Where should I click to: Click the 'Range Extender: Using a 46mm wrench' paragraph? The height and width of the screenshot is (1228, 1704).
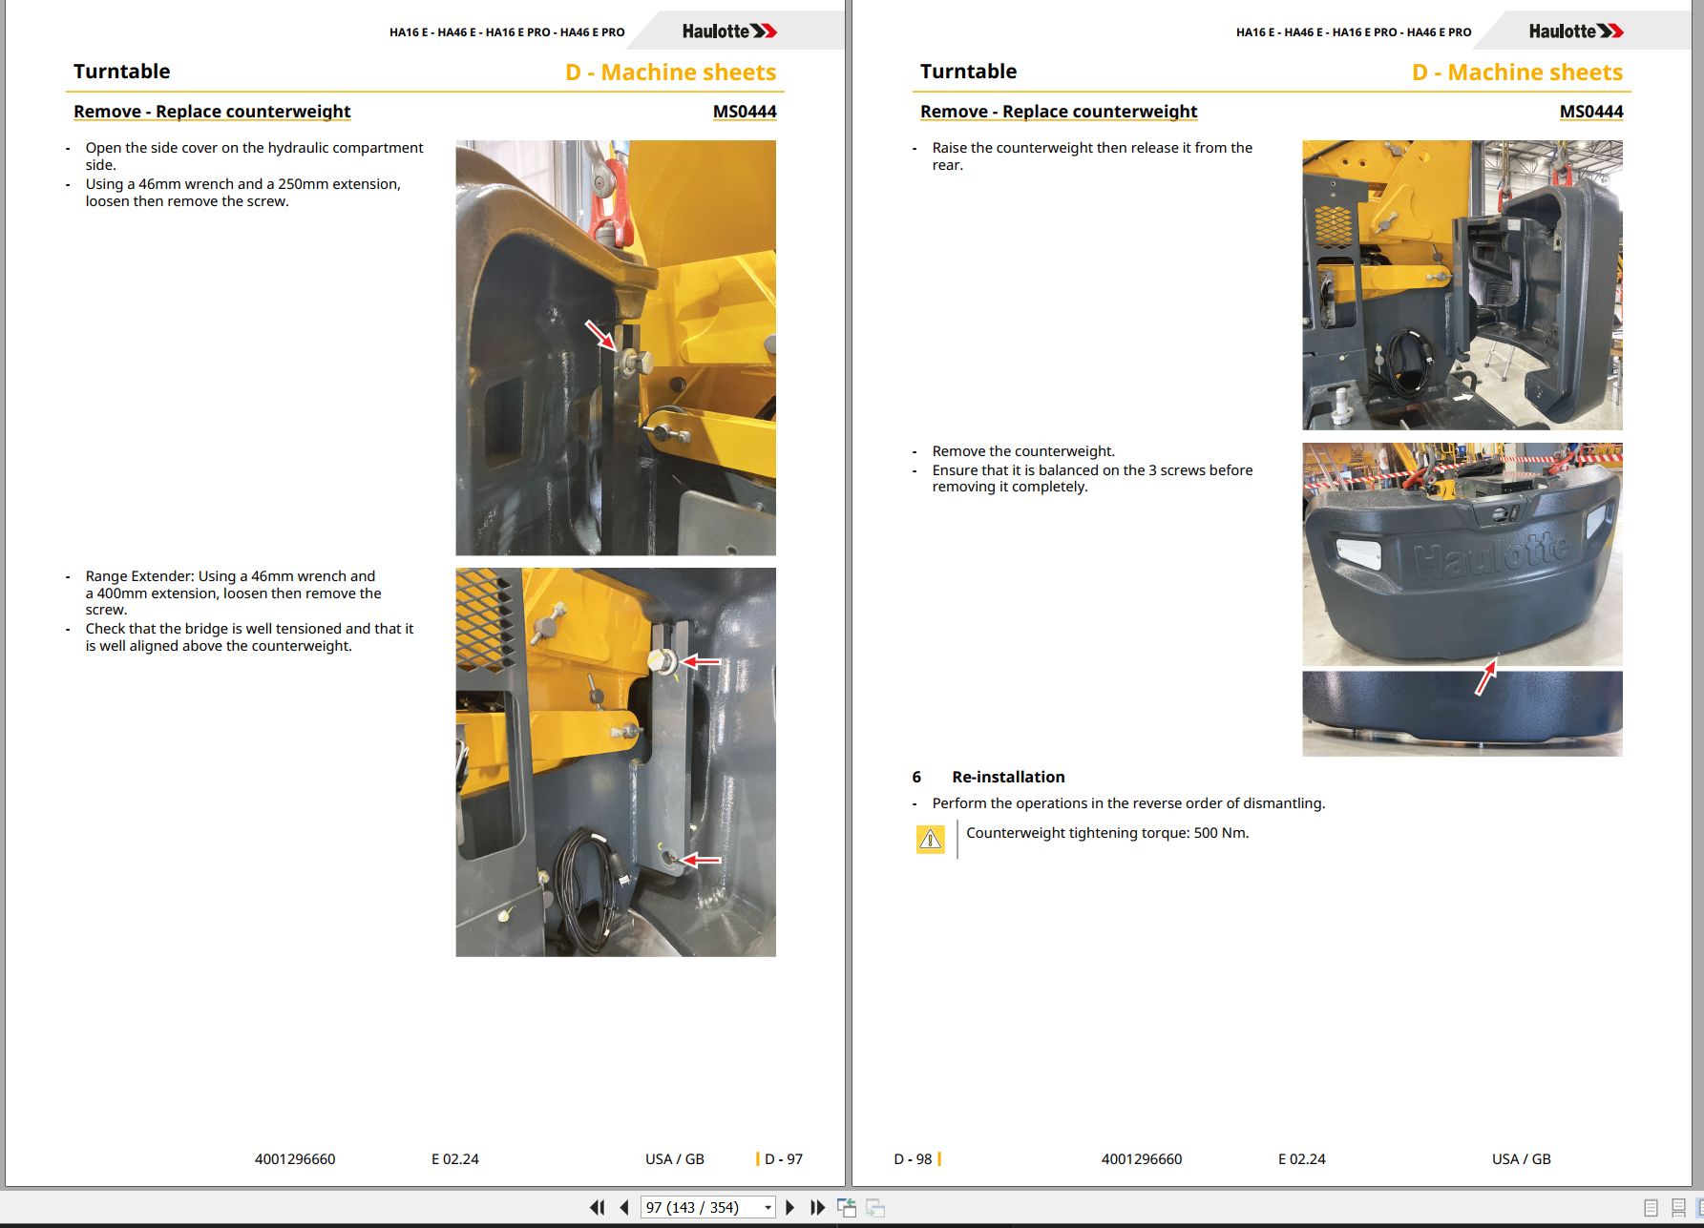click(233, 593)
